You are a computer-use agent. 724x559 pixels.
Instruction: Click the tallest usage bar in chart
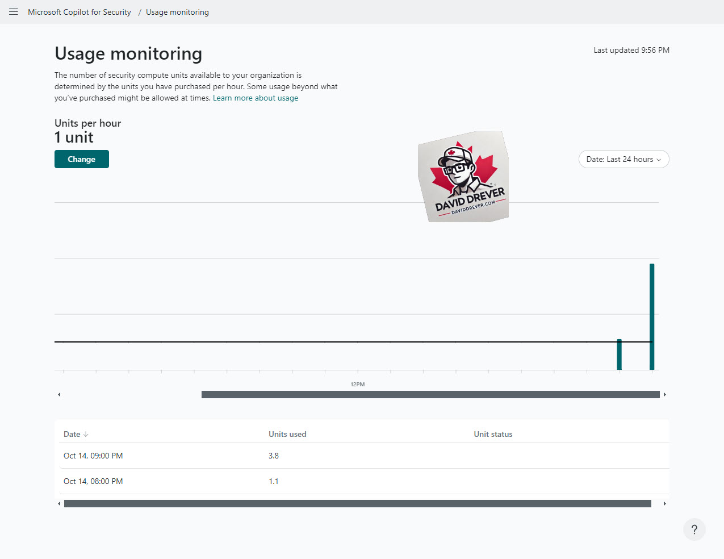pyautogui.click(x=652, y=316)
